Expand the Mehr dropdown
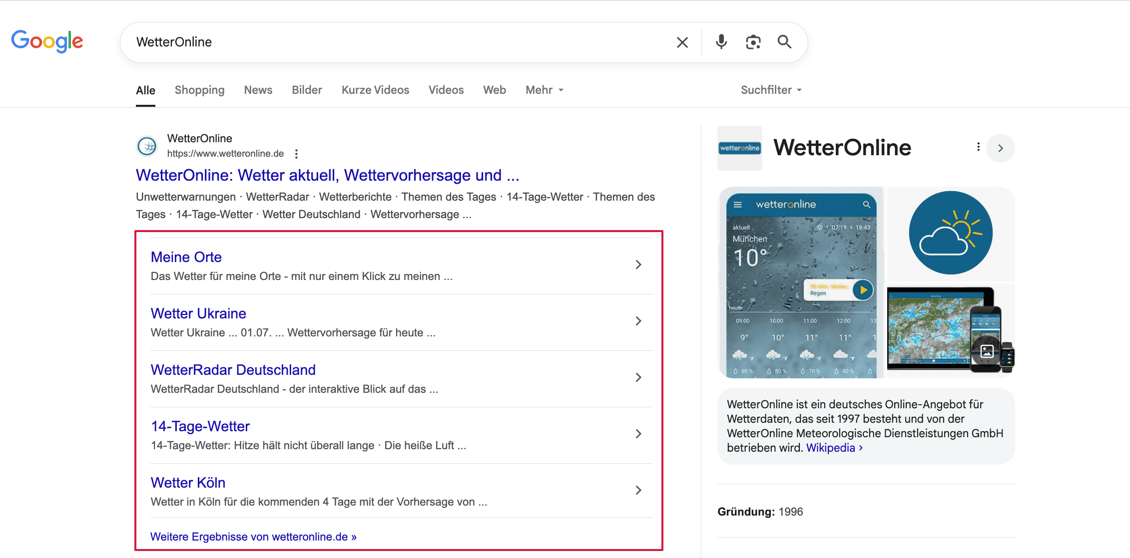 pos(545,90)
